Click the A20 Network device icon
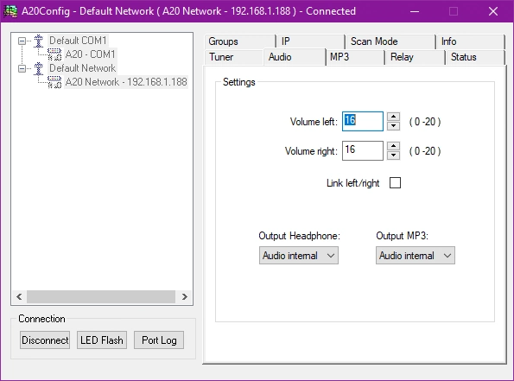The image size is (514, 381). (54, 82)
